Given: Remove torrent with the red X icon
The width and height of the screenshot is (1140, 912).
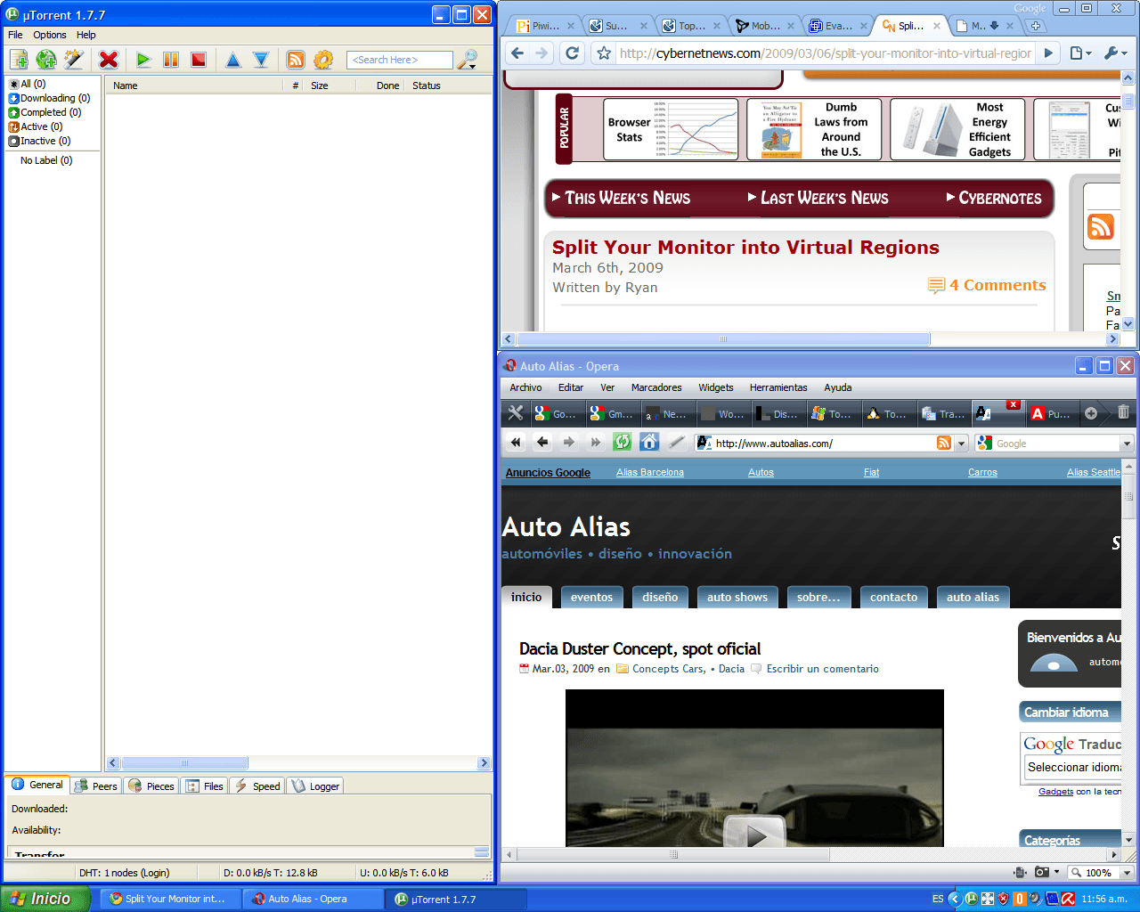Looking at the screenshot, I should tap(109, 60).
